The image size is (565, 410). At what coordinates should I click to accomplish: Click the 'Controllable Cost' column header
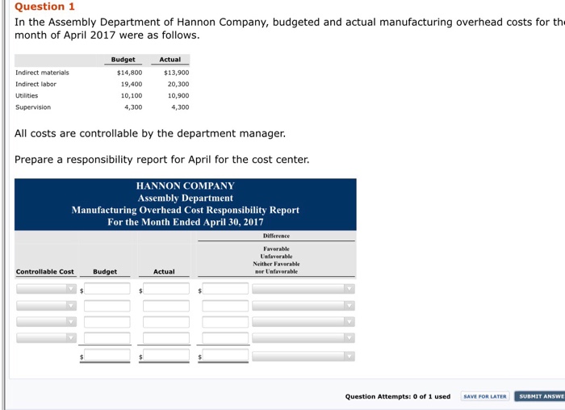[x=45, y=272]
